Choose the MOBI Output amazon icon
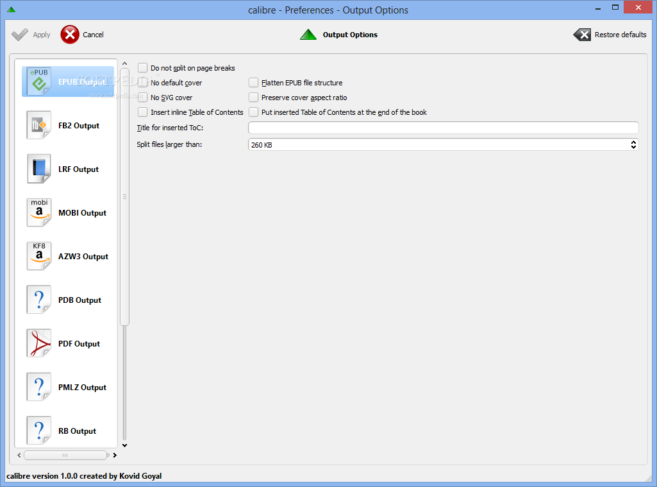Viewport: 657px width, 487px height. (x=39, y=212)
